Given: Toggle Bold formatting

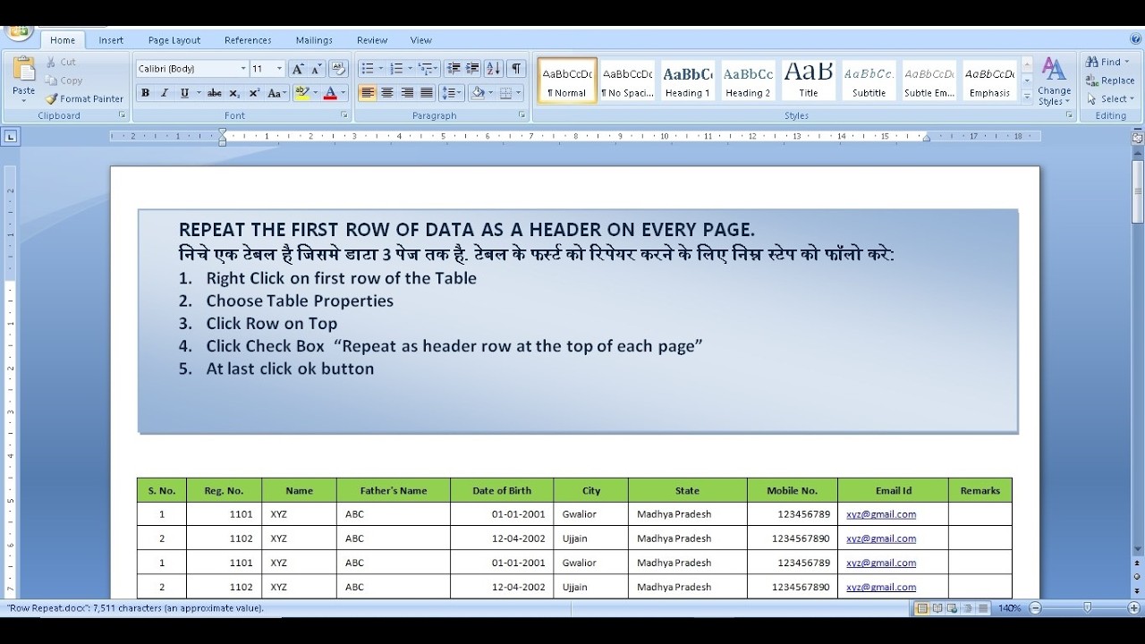Looking at the screenshot, I should [146, 93].
